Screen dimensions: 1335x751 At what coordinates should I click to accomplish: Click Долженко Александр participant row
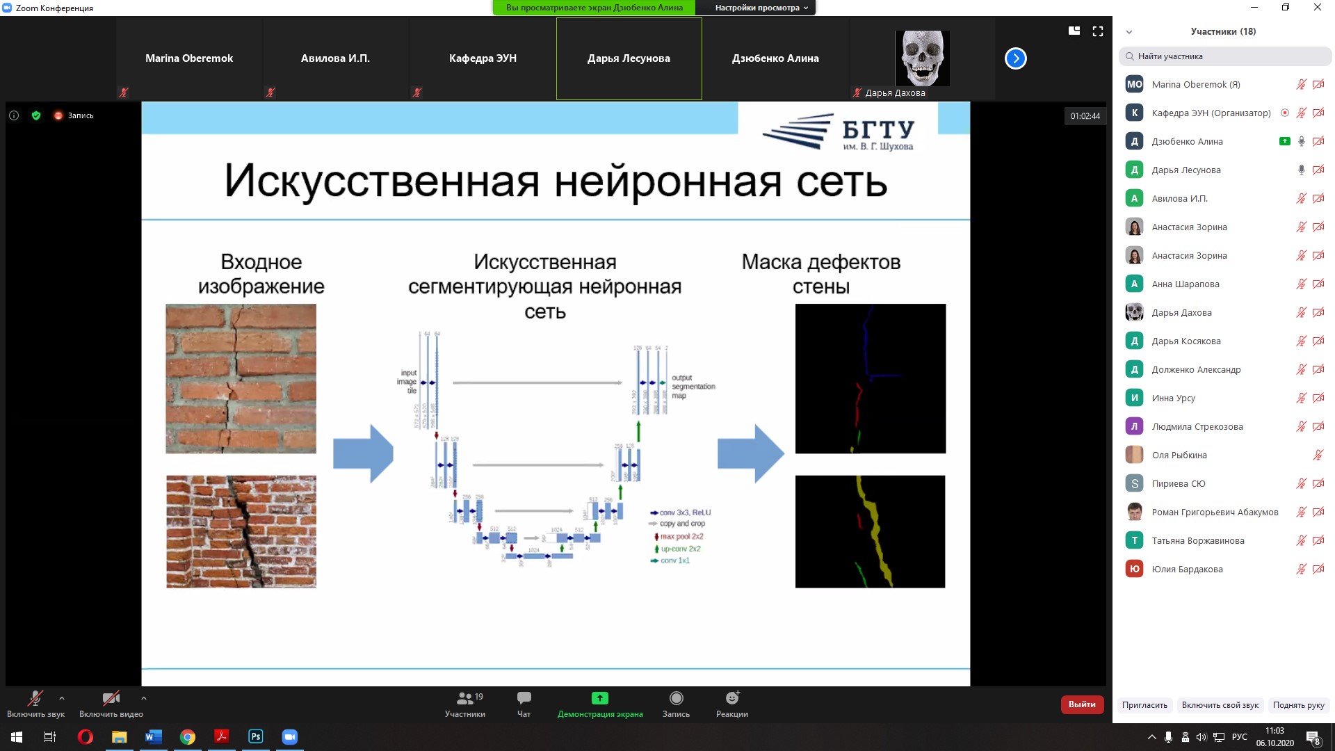(1225, 369)
